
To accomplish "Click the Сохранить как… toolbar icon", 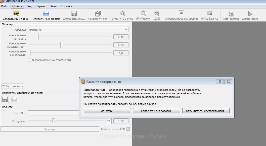I will click(74, 14).
